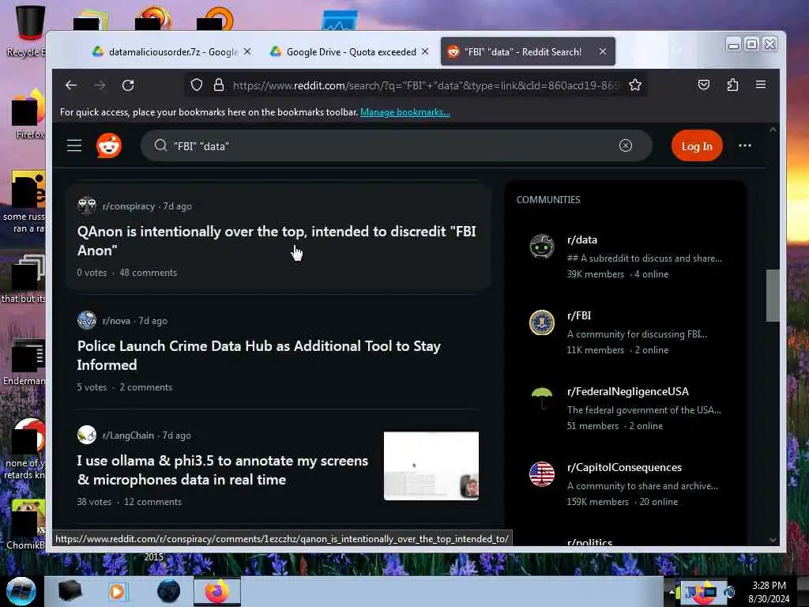This screenshot has height=607, width=809.
Task: Open r/FederalNegligenceUSA community name
Action: (628, 391)
